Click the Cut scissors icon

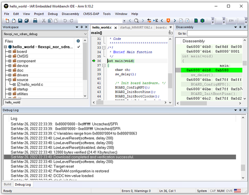click(44, 21)
